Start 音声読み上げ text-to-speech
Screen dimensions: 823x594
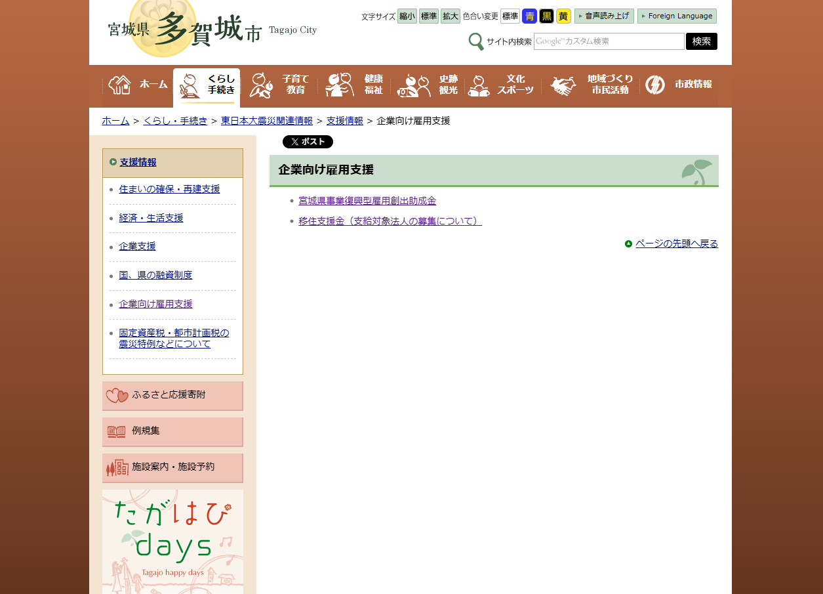coord(604,16)
